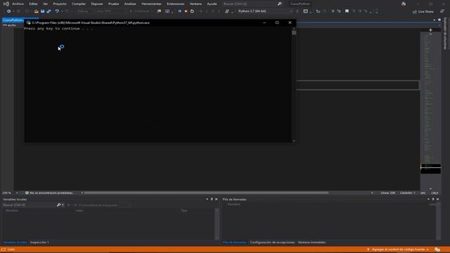Click the Live Share button
This screenshot has width=450, height=253.
point(423,11)
